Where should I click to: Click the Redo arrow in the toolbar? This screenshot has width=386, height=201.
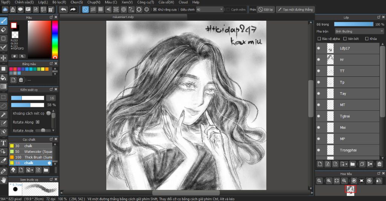click(x=73, y=9)
